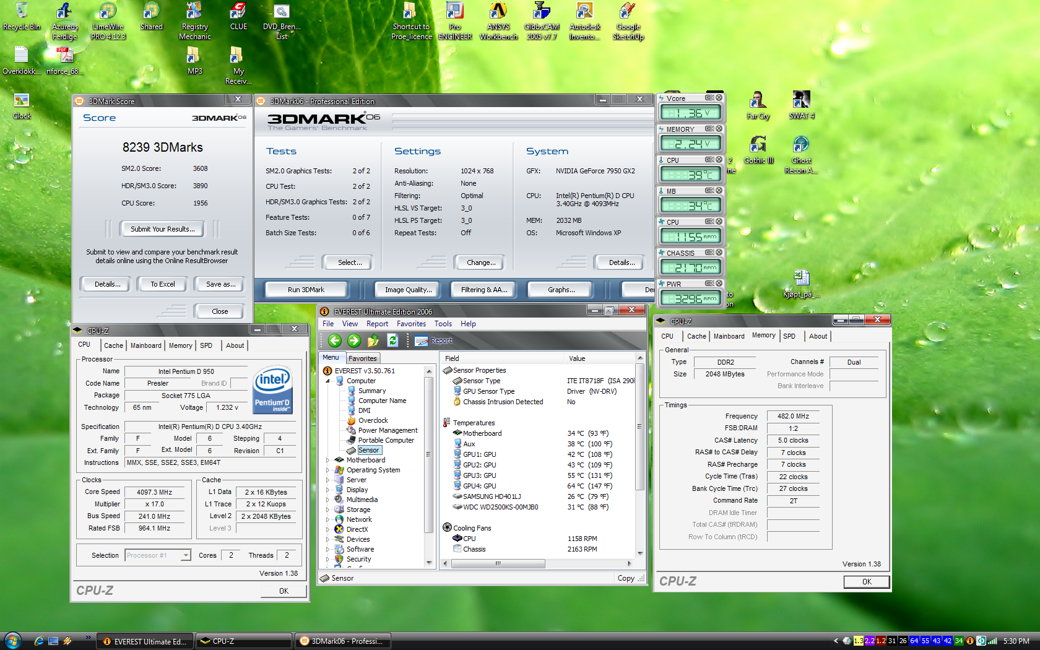Close the MEMORY voltage widget via its X icon
Screen dimensions: 1040x650
click(x=719, y=129)
